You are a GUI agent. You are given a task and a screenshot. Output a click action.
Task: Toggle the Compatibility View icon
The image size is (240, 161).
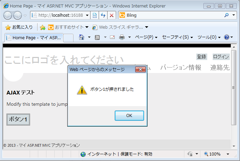tap(95, 15)
